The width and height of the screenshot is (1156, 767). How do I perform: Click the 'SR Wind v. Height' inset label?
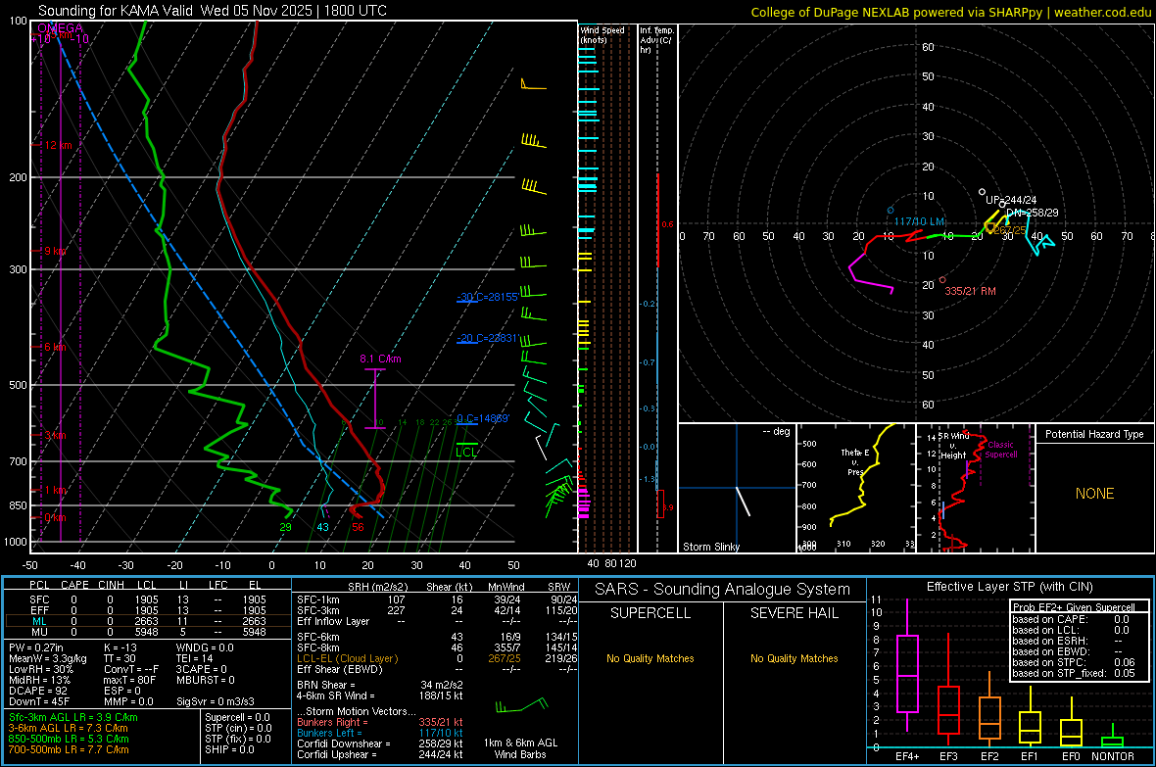tap(953, 446)
